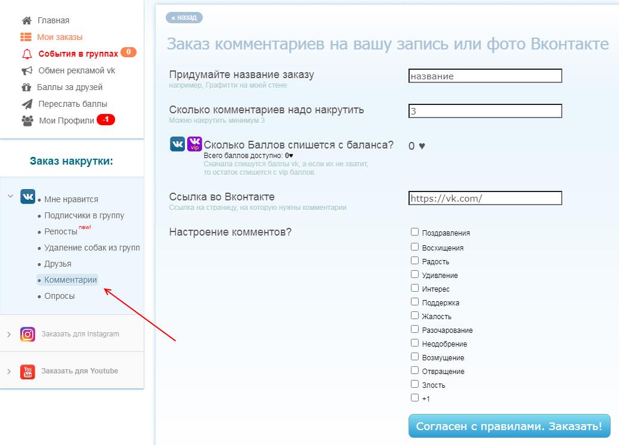The width and height of the screenshot is (619, 445).
Task: Select the Интерес checkbox
Action: click(x=414, y=288)
